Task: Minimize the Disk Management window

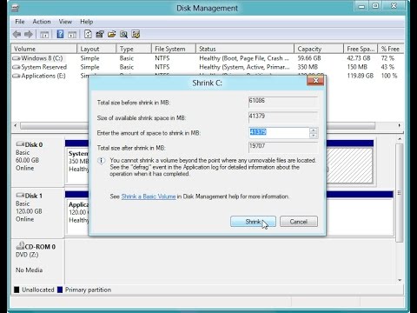Action: (361, 6)
